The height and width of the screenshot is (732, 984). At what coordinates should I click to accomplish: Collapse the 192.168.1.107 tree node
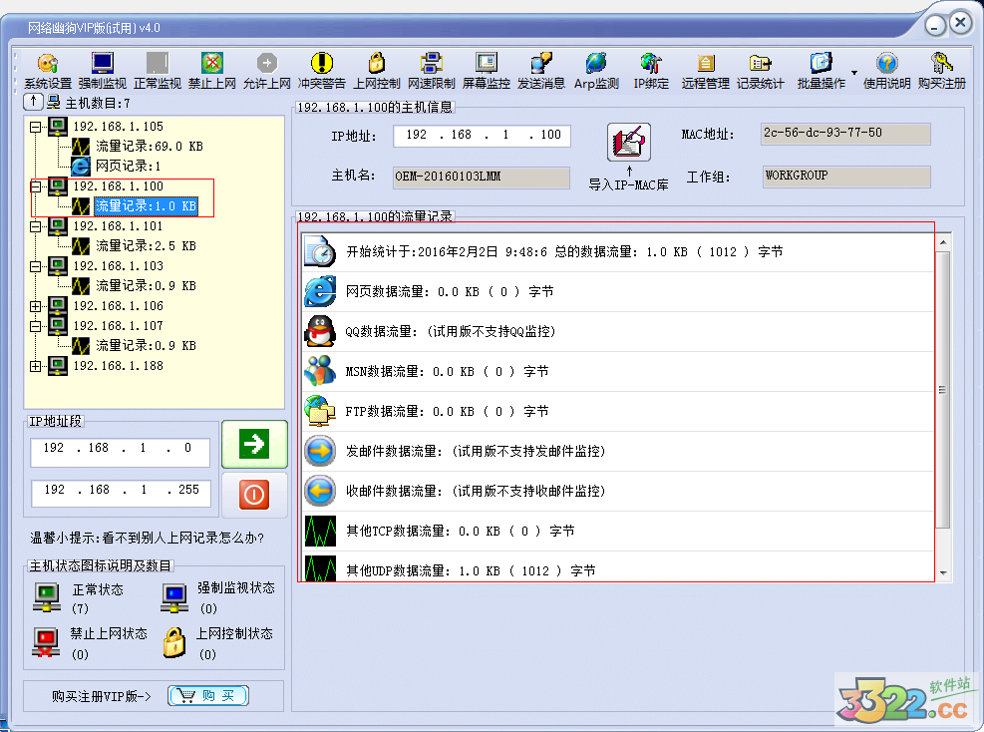[x=36, y=326]
